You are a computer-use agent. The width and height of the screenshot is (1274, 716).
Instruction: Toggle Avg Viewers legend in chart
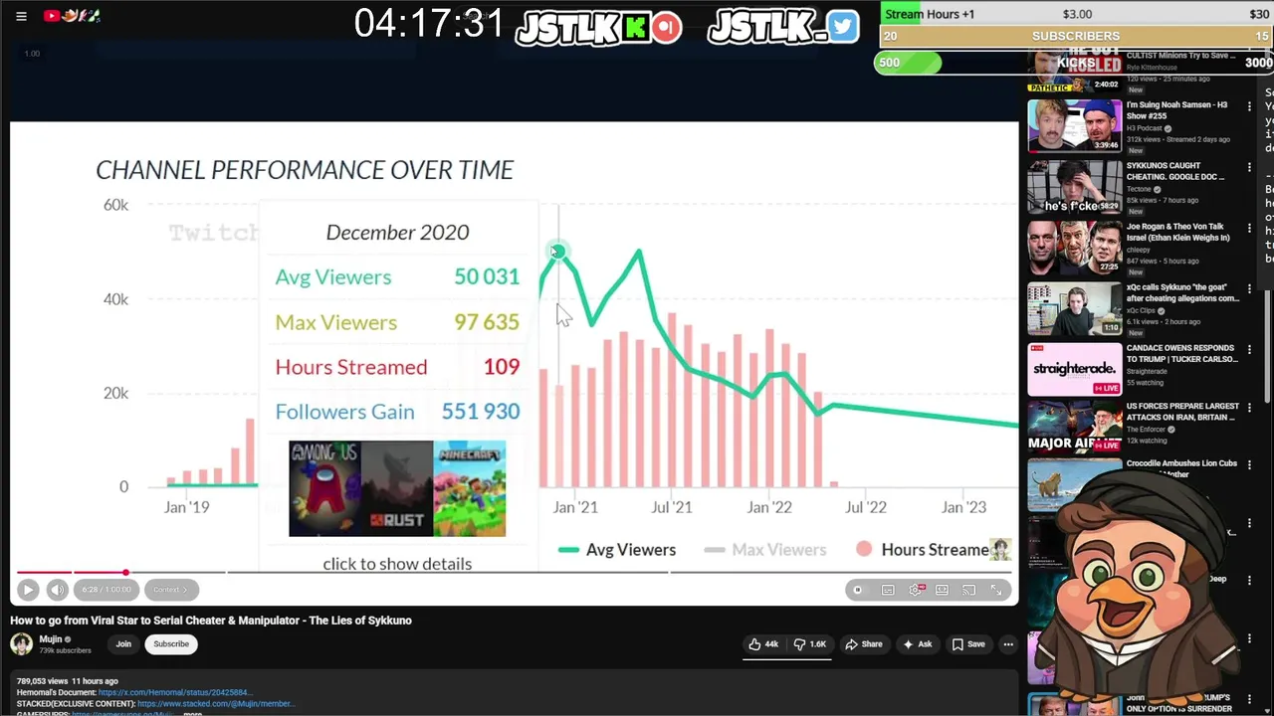click(x=617, y=550)
